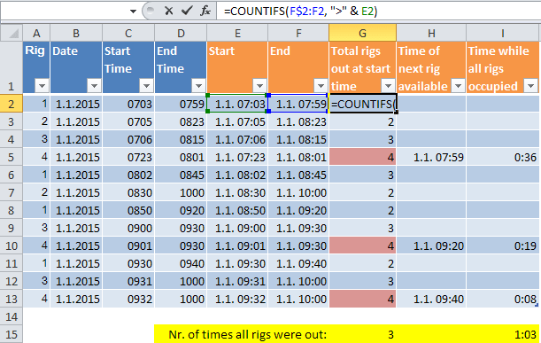Select column F header
The width and height of the screenshot is (541, 343).
click(x=298, y=33)
